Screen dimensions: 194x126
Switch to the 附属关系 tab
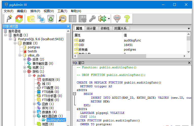pos(120,28)
